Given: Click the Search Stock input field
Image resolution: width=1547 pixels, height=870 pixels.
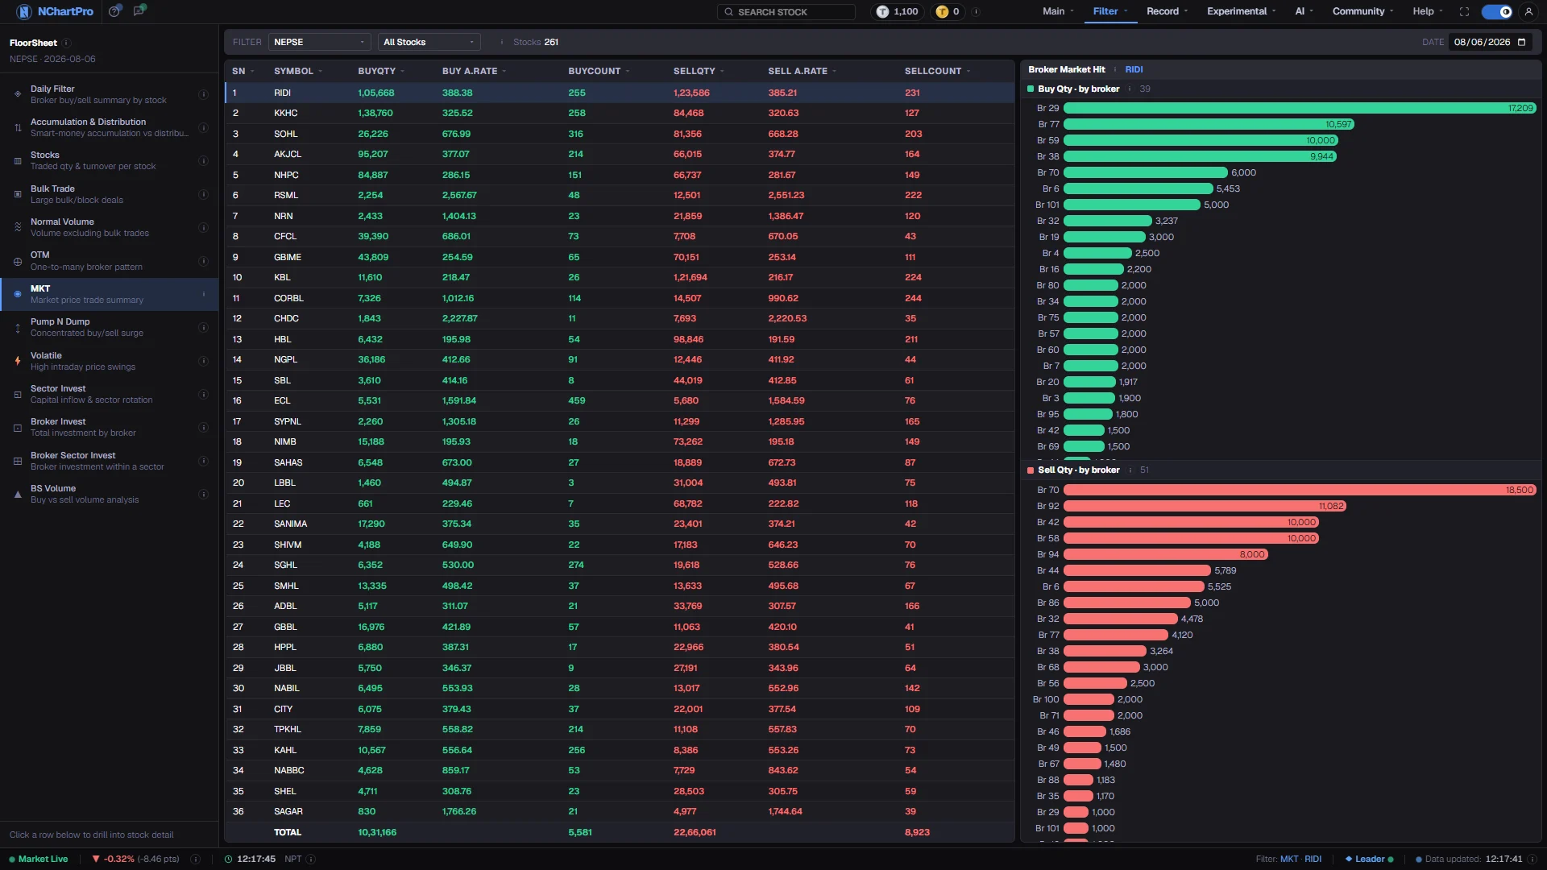Looking at the screenshot, I should click(786, 11).
